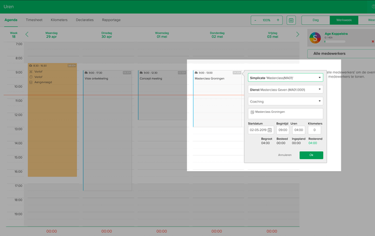Click the Aangevraagd status in leave block

[43, 82]
